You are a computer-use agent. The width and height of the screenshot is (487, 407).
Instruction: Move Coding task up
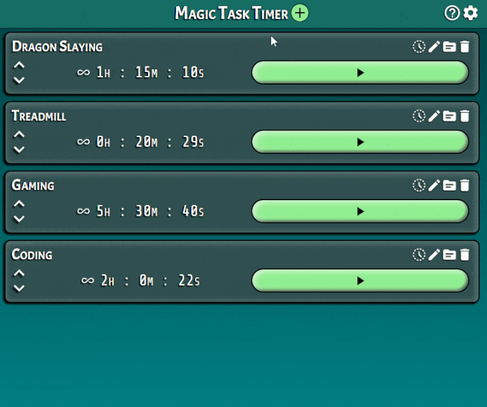pos(19,273)
